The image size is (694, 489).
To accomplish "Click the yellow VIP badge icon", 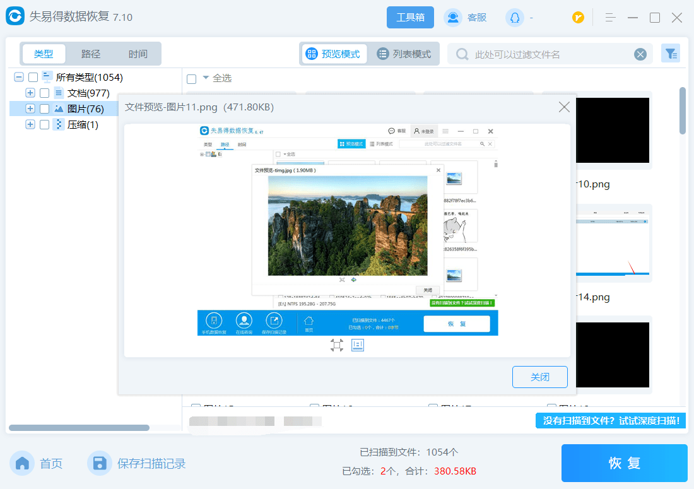I will coord(578,18).
